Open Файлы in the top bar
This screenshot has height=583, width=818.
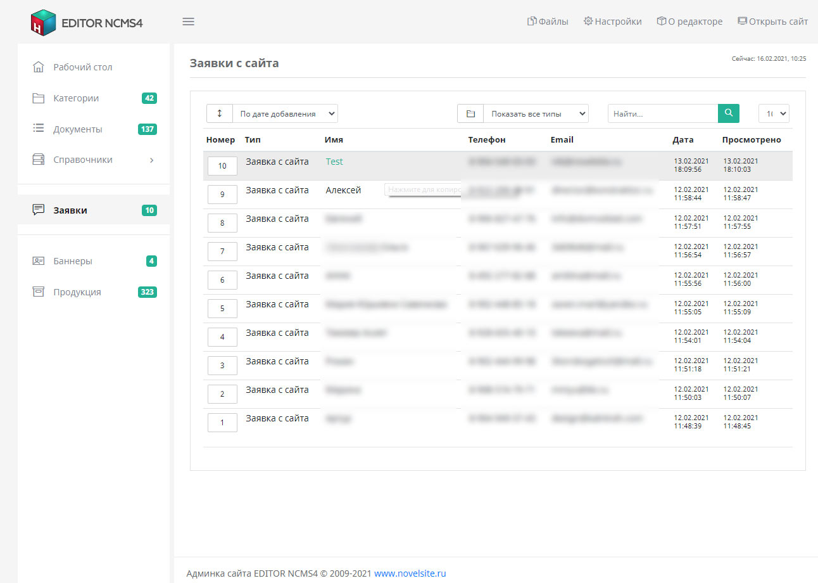(x=548, y=22)
